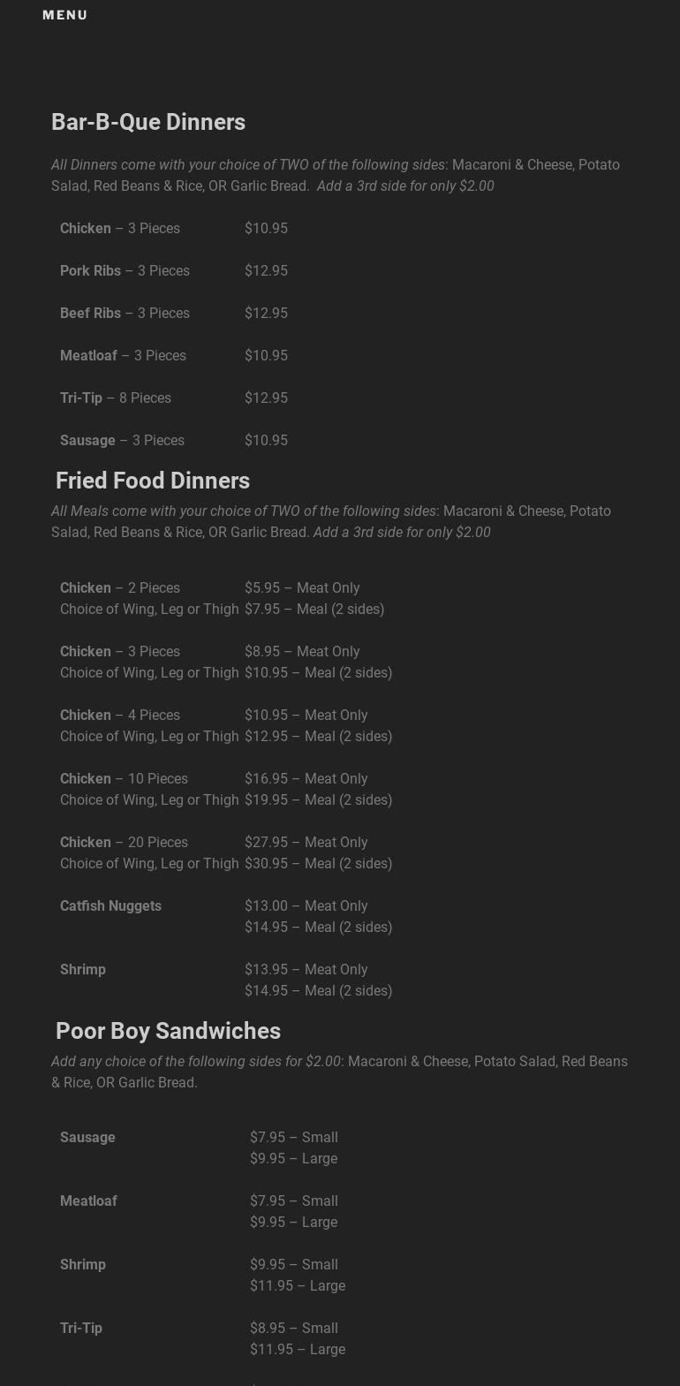Viewport: 680px width, 1386px height.
Task: Click the $13.00 – Meat Only price
Action: 306,905
